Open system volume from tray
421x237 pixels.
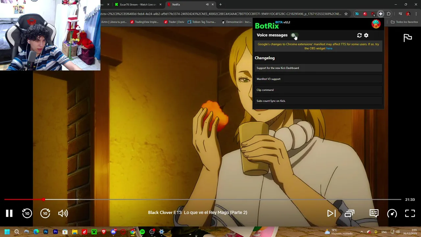pos(398,232)
